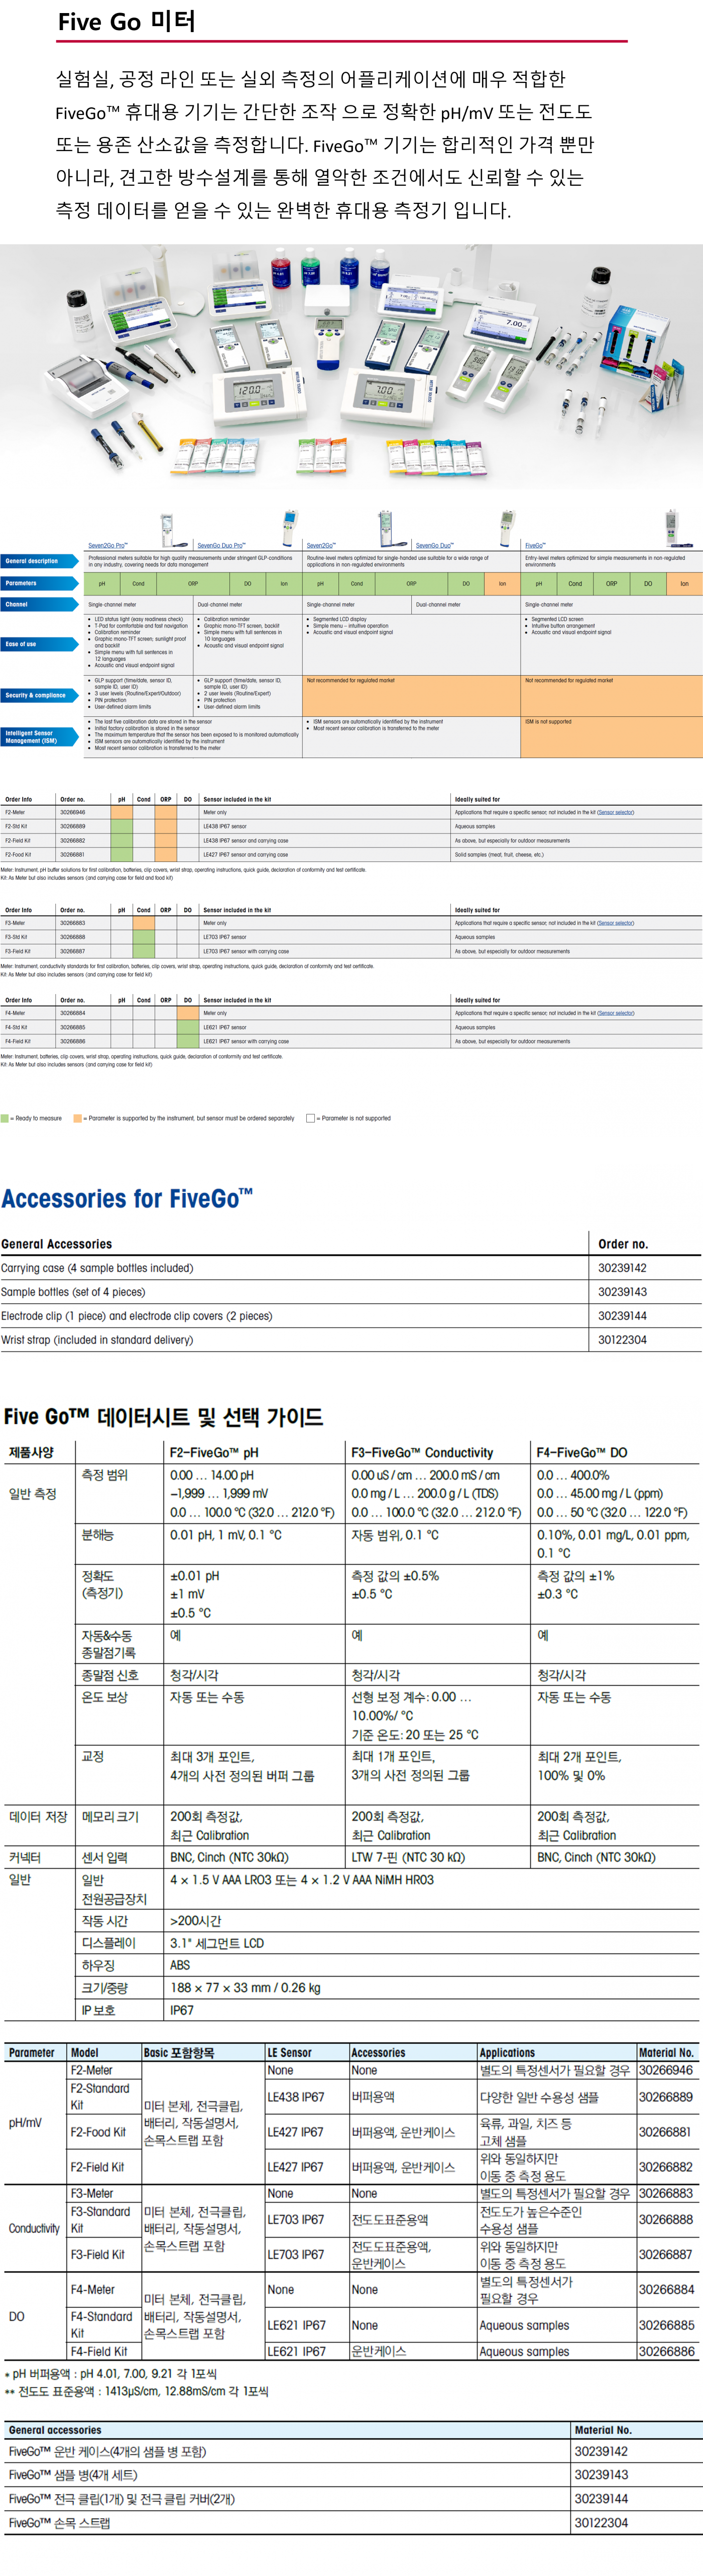Image resolution: width=703 pixels, height=2576 pixels.
Task: Click the 'F4-FiveGo DO' column header
Action: coord(582,1453)
